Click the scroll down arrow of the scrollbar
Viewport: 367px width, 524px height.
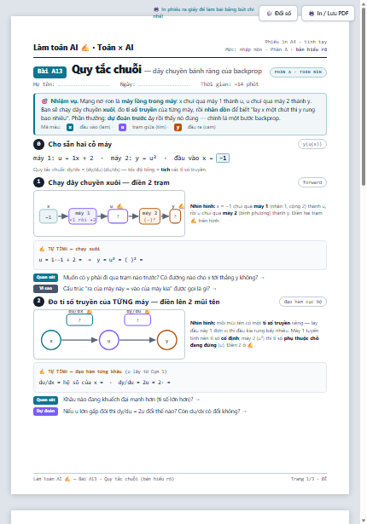(x=364, y=521)
